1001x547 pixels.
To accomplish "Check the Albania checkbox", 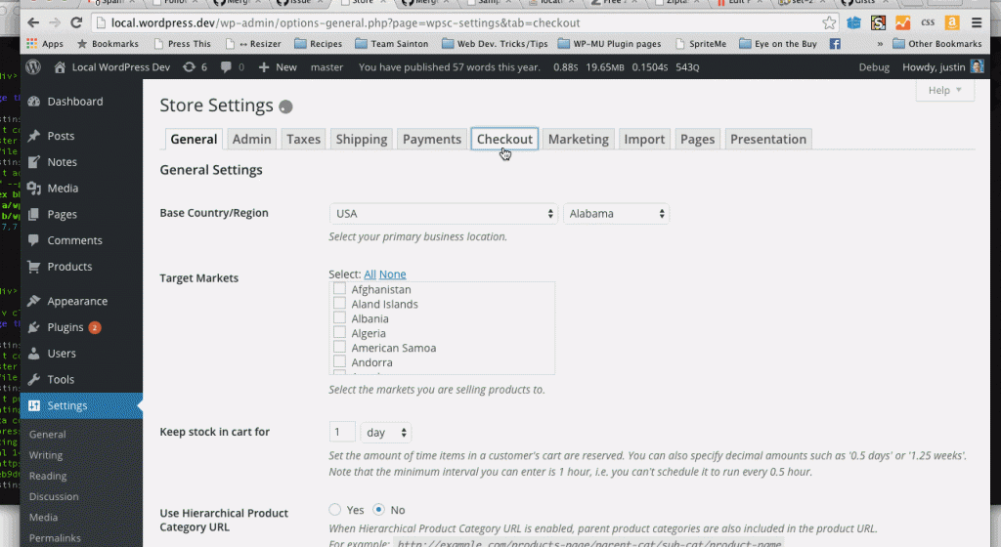I will click(339, 318).
